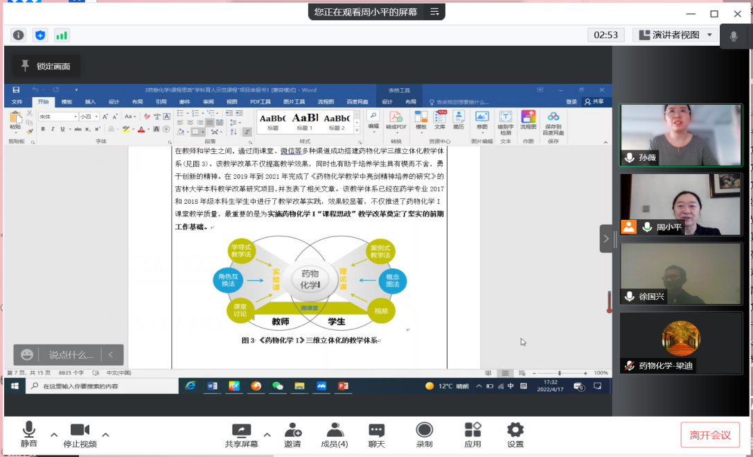Open the 应用 apps icon
Image resolution: width=753 pixels, height=457 pixels.
[x=472, y=435]
